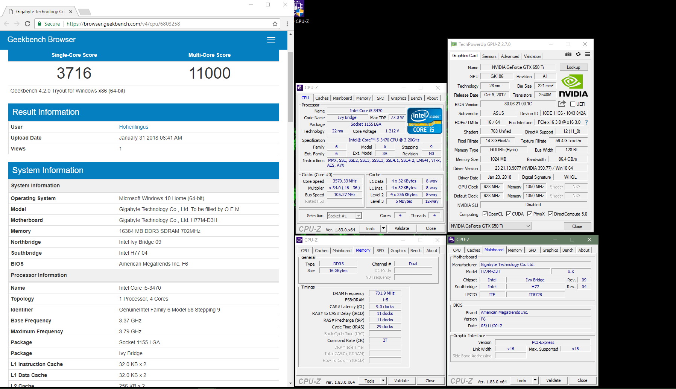Click the CPU-Z Memory window title icon
The image size is (676, 389).
pos(300,240)
